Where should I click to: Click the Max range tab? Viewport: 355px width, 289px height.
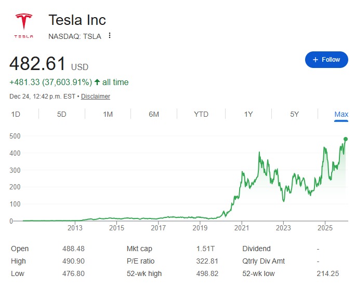[341, 114]
